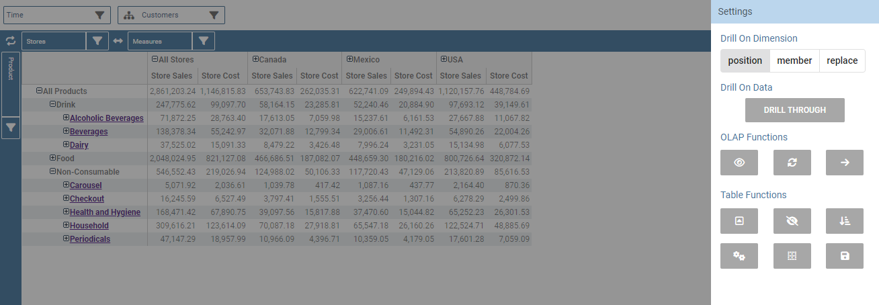Click the right arrow OLAP function button
Viewport: 879px width, 305px height.
[x=845, y=163]
